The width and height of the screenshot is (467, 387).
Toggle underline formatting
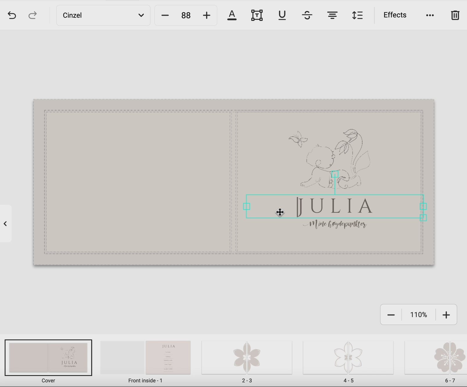pos(282,15)
